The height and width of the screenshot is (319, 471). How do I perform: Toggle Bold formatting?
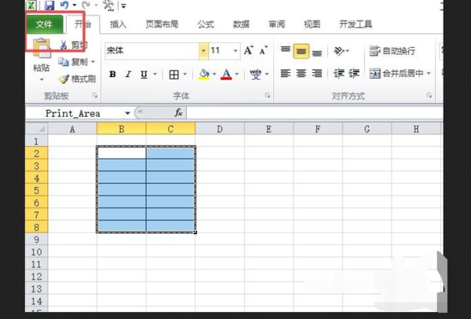(x=112, y=74)
